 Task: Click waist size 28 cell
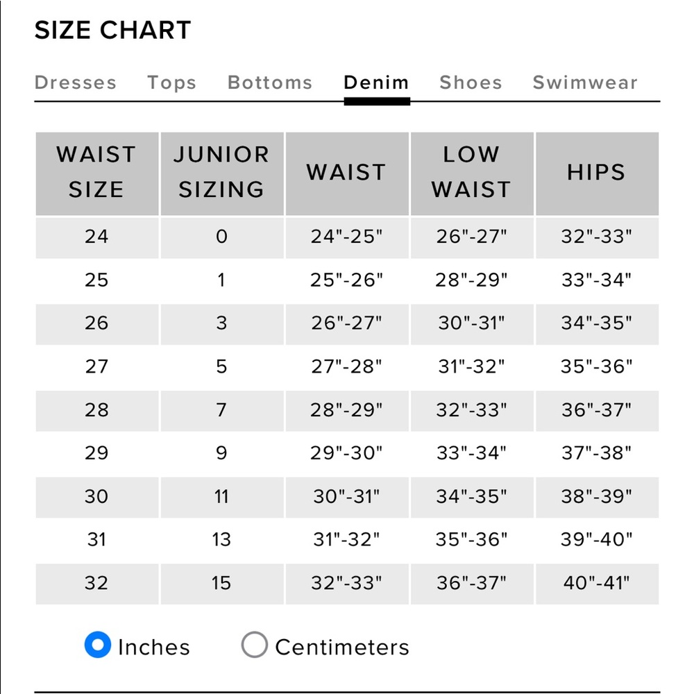(x=96, y=410)
